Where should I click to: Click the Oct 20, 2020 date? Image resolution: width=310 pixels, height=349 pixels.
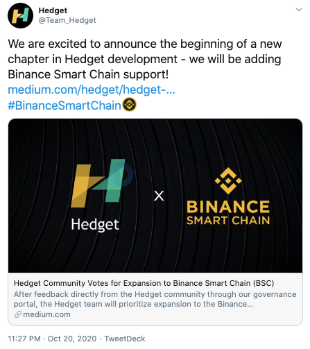pyautogui.click(x=72, y=339)
